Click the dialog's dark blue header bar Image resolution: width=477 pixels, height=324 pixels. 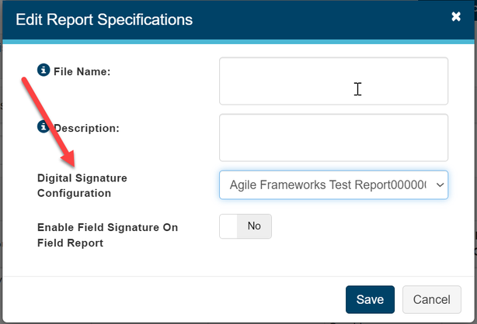point(311,18)
